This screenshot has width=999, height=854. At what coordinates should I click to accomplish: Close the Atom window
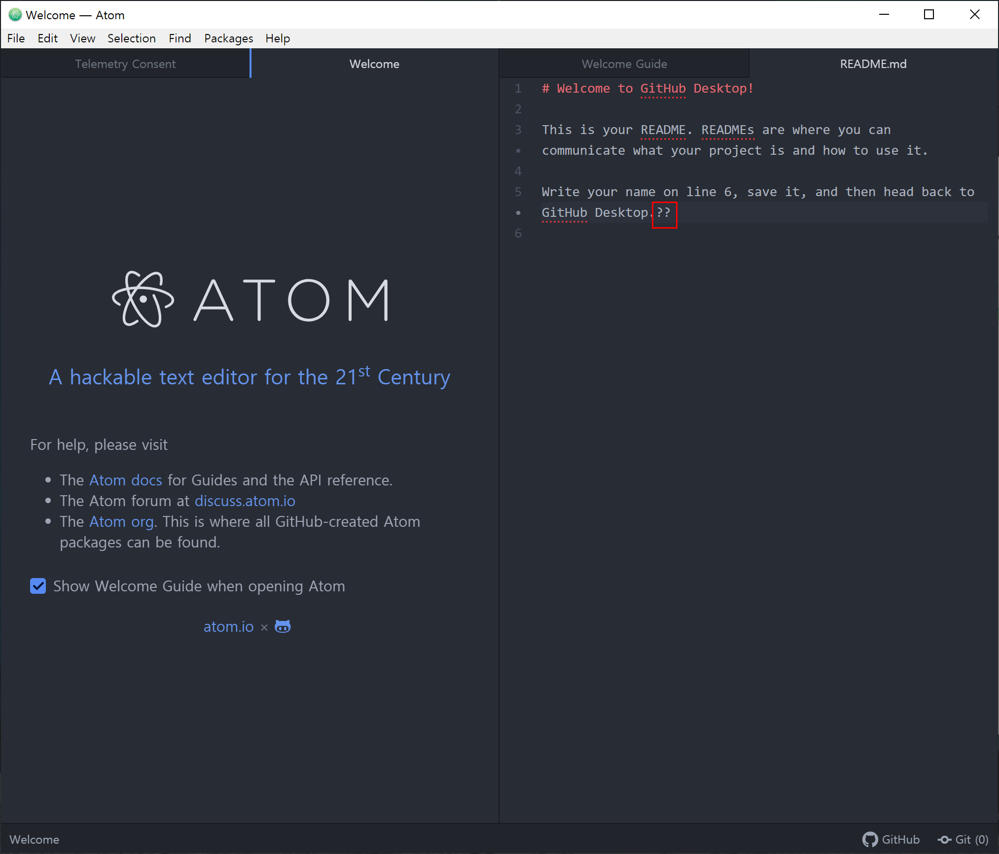click(x=975, y=15)
